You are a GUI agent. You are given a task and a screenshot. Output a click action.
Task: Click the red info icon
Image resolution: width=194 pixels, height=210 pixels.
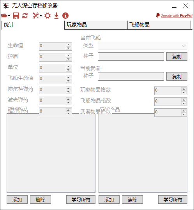65,16
